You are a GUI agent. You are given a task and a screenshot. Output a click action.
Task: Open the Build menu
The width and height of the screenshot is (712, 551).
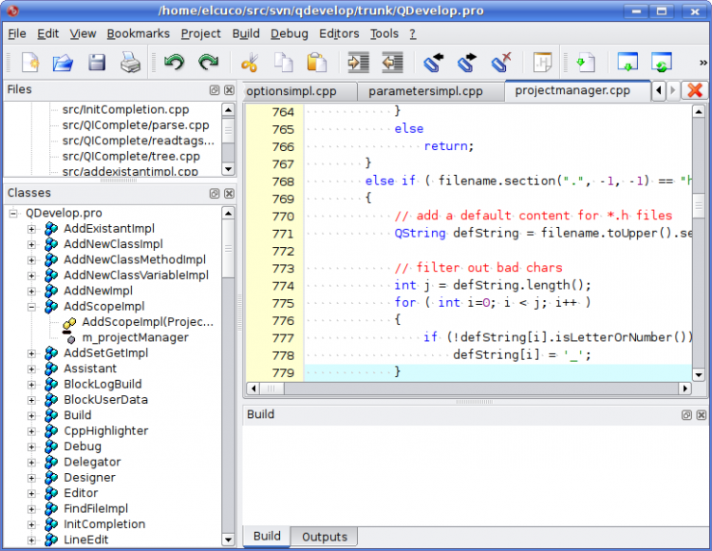point(246,33)
